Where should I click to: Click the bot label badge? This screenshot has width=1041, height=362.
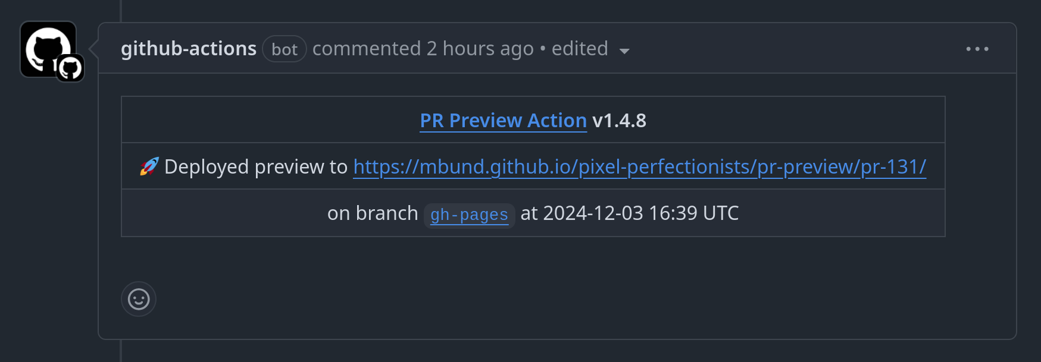(x=285, y=49)
